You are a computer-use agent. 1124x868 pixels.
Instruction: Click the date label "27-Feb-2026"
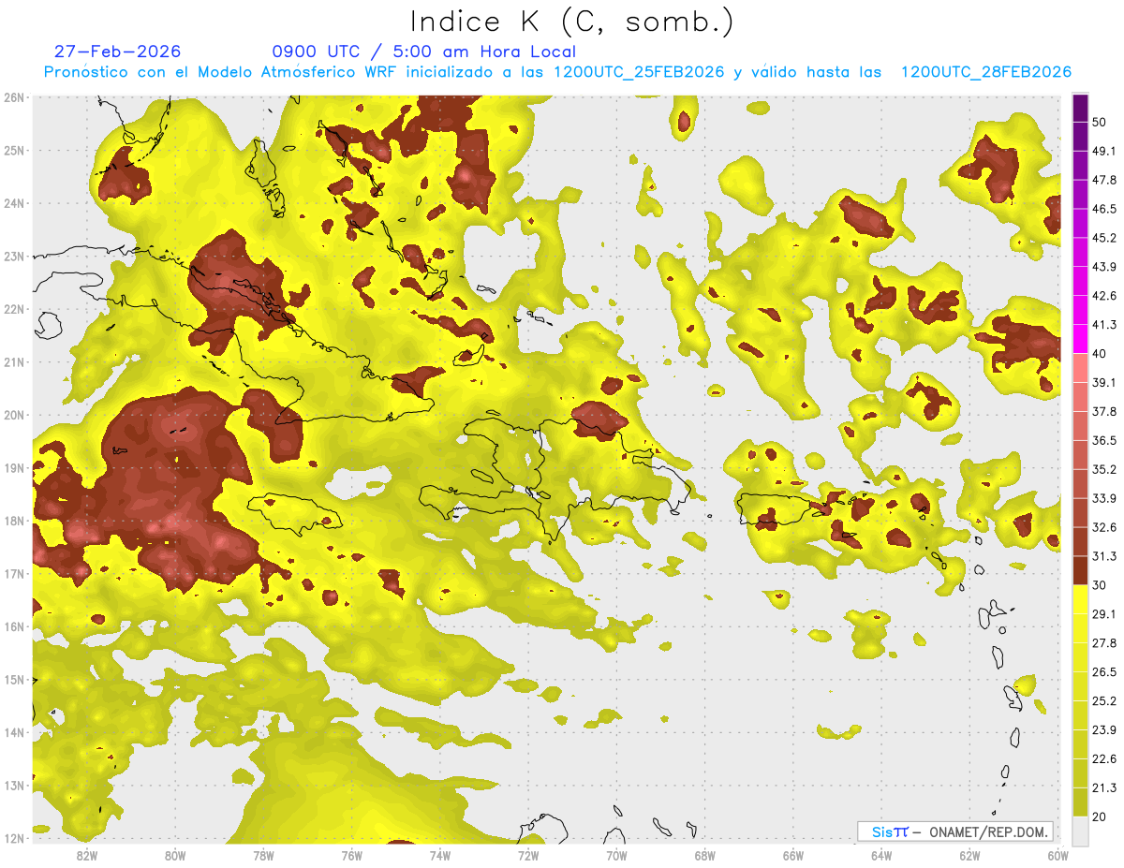(118, 51)
